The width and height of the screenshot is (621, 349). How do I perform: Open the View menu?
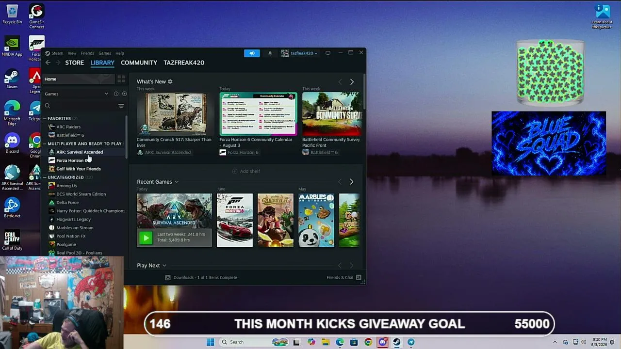72,53
